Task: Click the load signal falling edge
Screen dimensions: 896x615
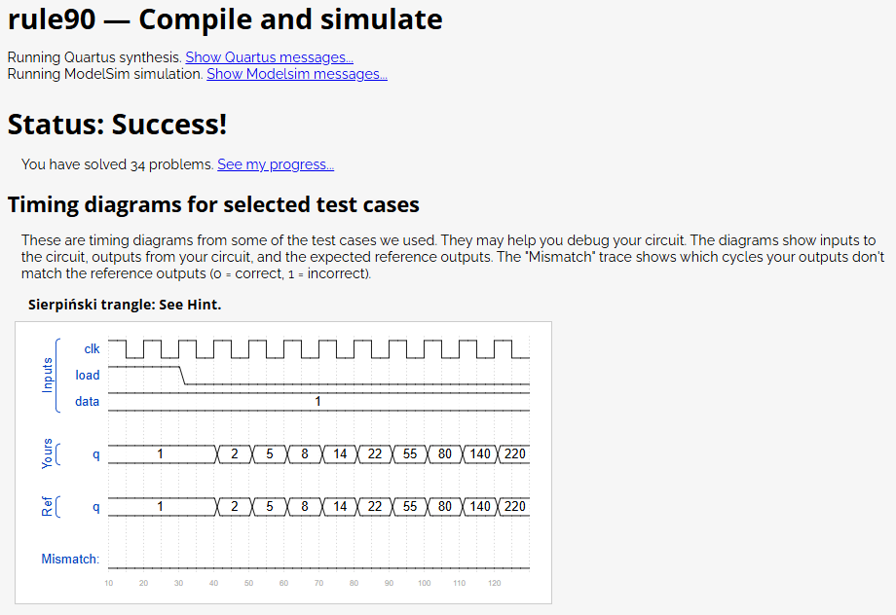Action: [x=182, y=376]
